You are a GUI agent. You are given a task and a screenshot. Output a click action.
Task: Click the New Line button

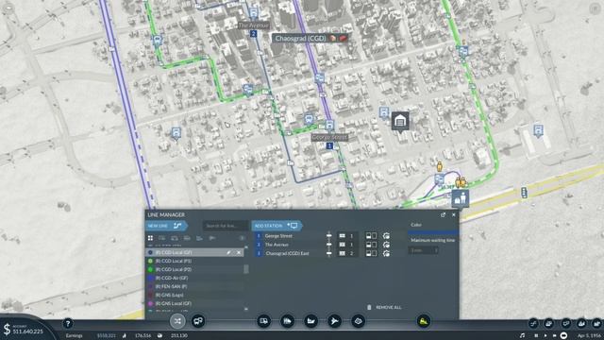(x=166, y=226)
